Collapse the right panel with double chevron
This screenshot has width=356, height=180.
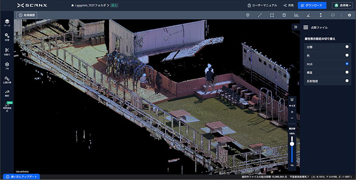[295, 27]
